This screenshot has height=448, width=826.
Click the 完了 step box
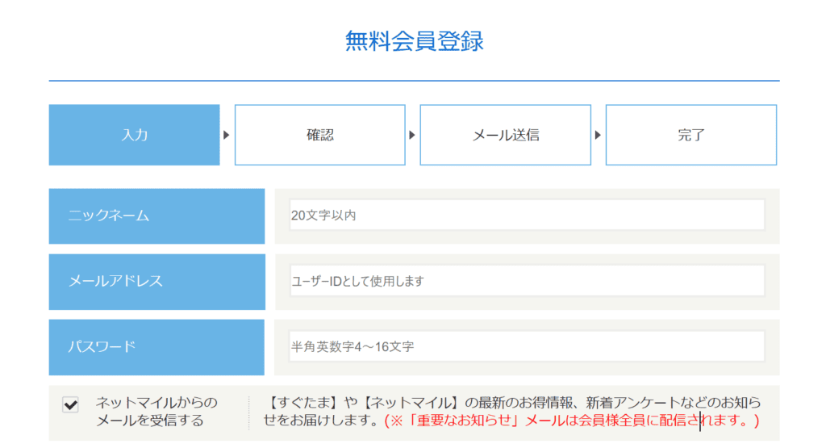[x=691, y=135]
